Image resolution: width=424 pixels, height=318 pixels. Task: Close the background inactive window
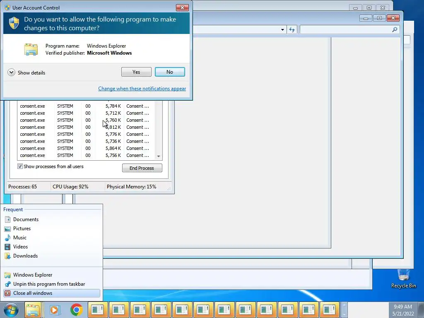pyautogui.click(x=383, y=8)
